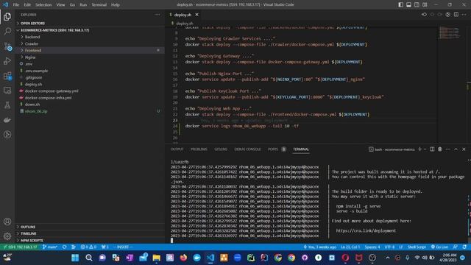471x265 pixels.
Task: Open the Extensions view in activity bar
Action: (x=7, y=76)
